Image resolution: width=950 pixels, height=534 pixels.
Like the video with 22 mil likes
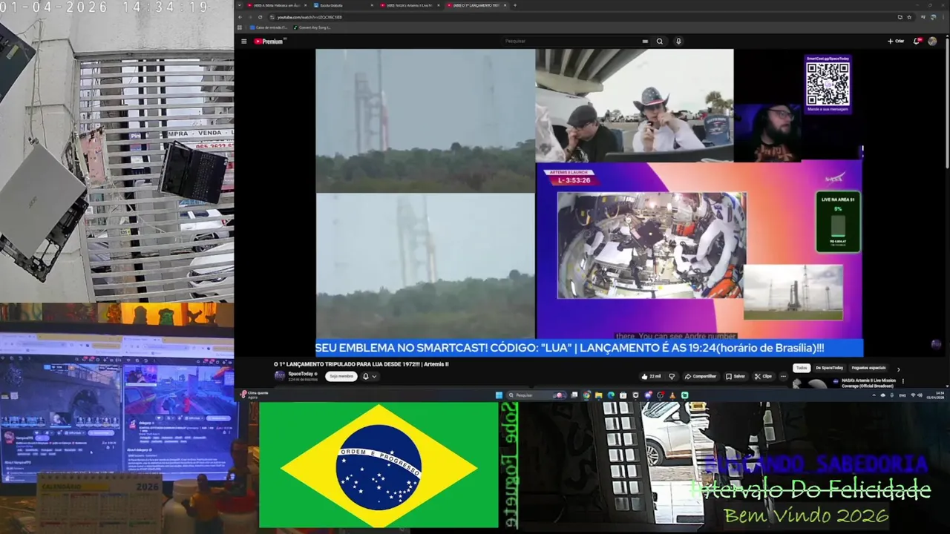[x=651, y=376]
